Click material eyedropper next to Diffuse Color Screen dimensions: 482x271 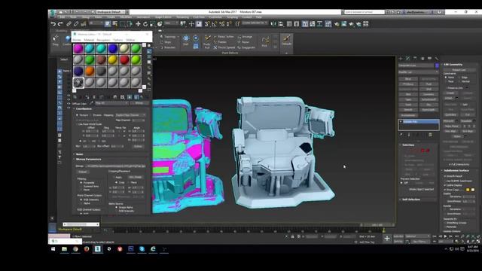click(91, 103)
